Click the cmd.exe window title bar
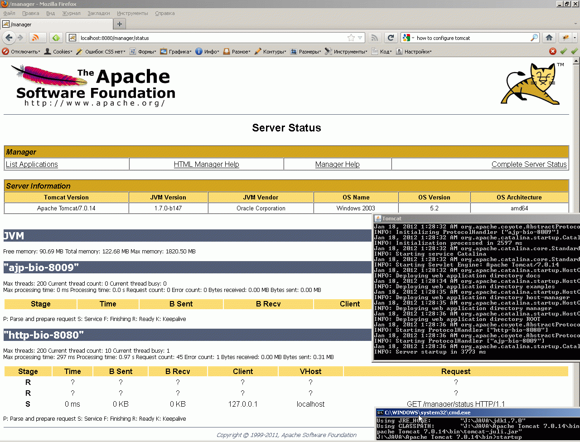The width and height of the screenshot is (580, 442). click(478, 413)
